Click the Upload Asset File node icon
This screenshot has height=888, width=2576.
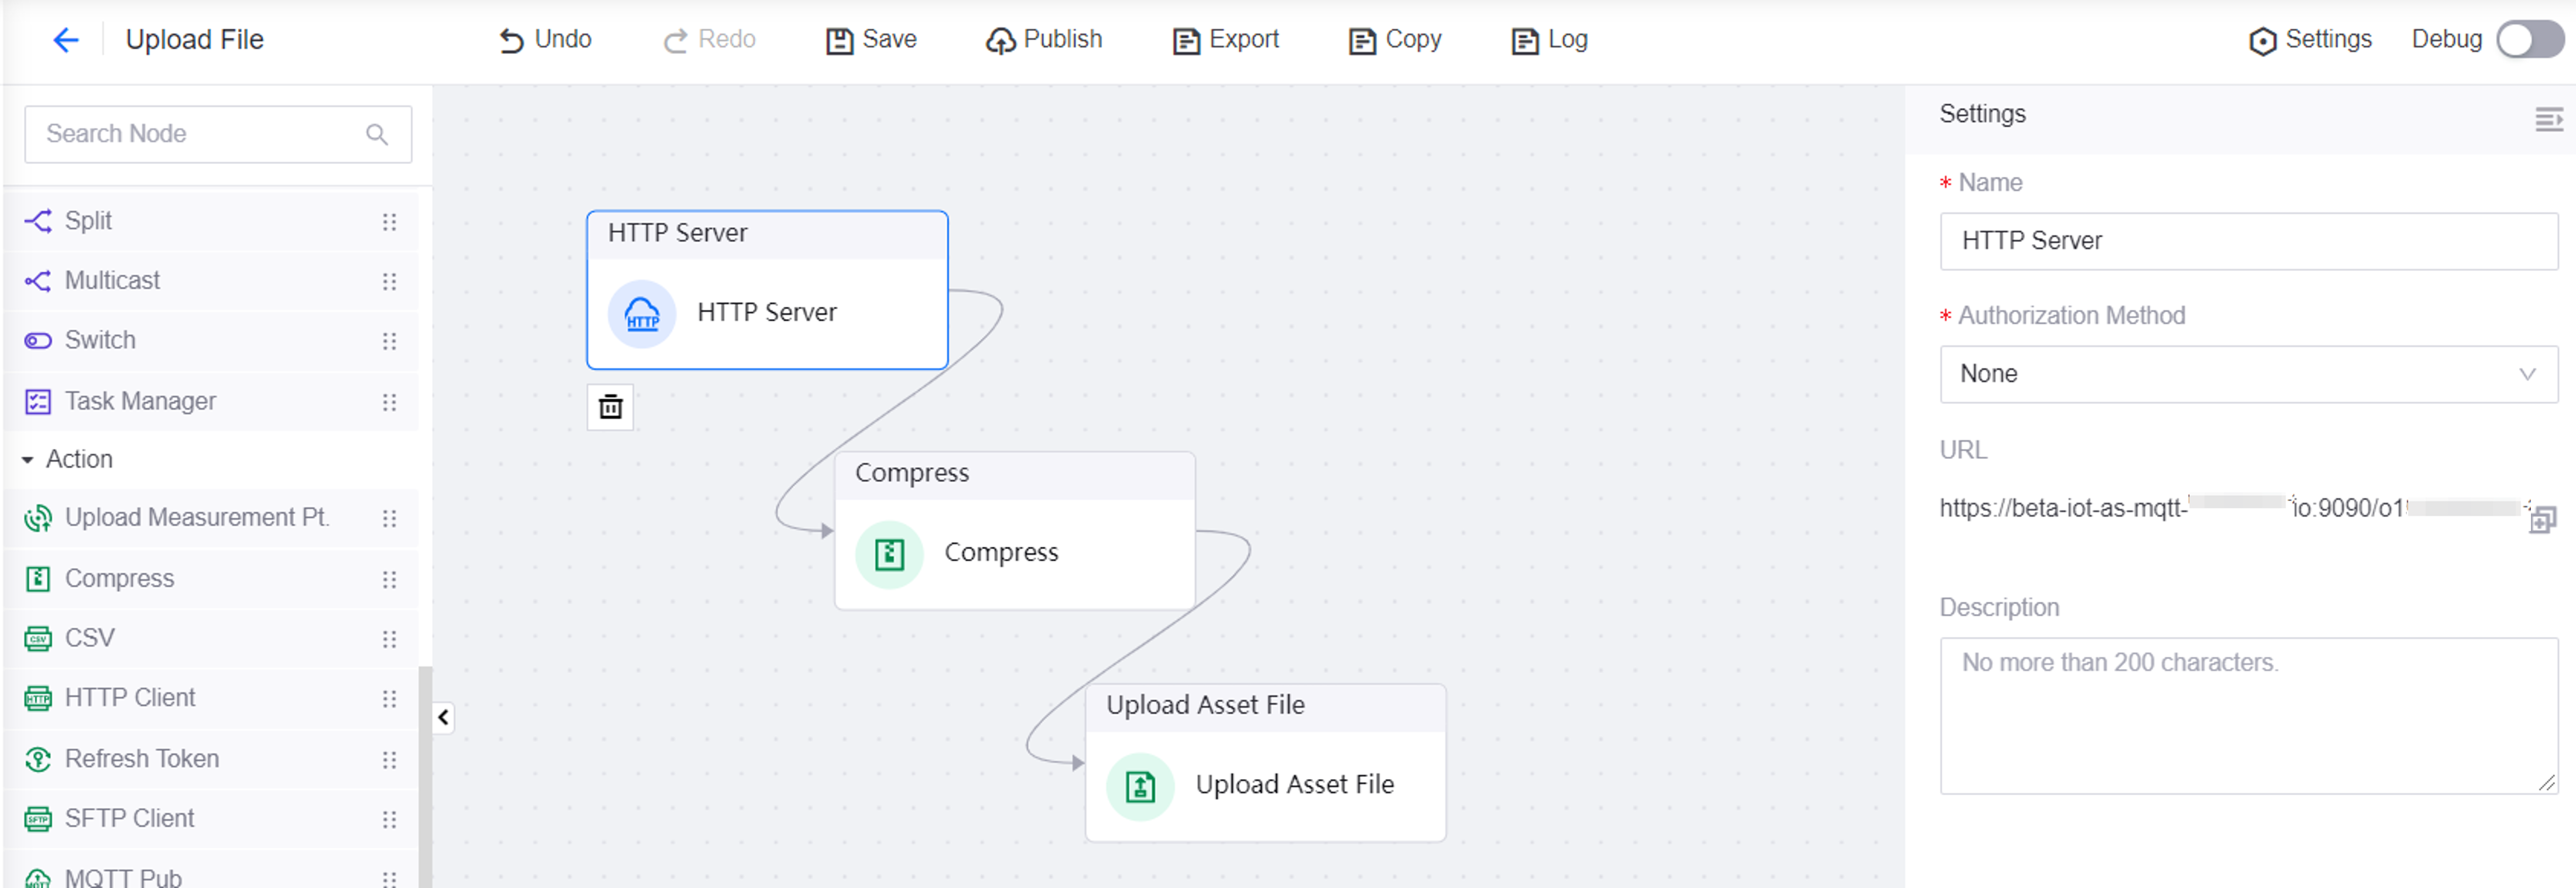coord(1140,786)
